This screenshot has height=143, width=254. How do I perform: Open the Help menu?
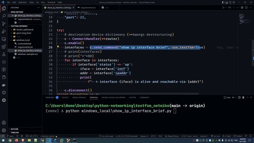click(x=60, y=2)
